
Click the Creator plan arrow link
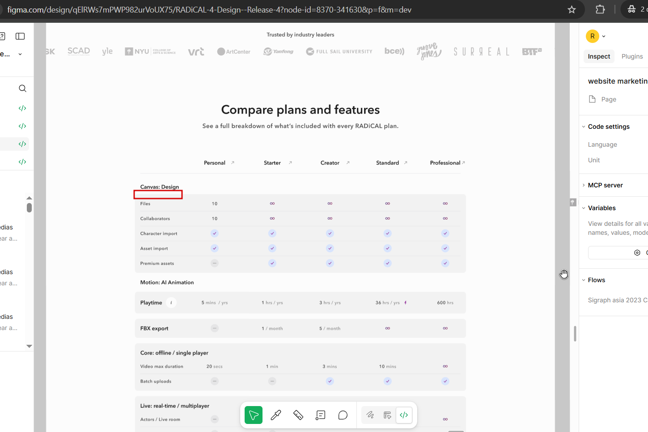tap(348, 163)
